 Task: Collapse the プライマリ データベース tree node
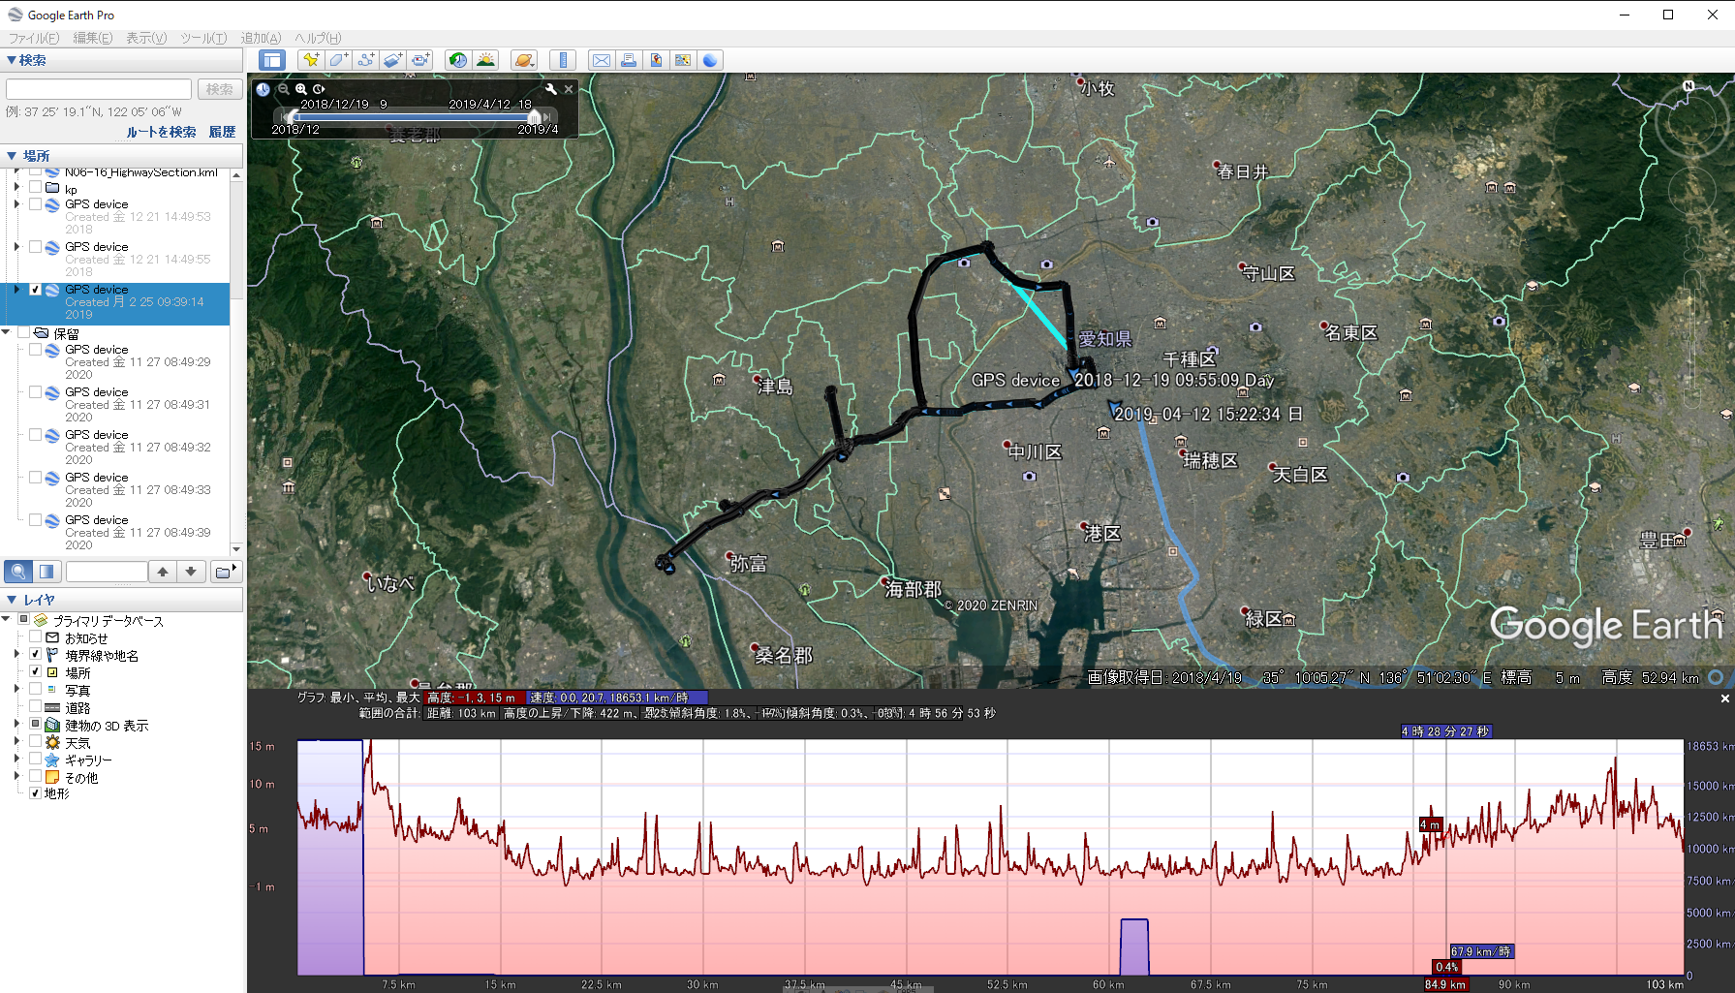pyautogui.click(x=7, y=620)
